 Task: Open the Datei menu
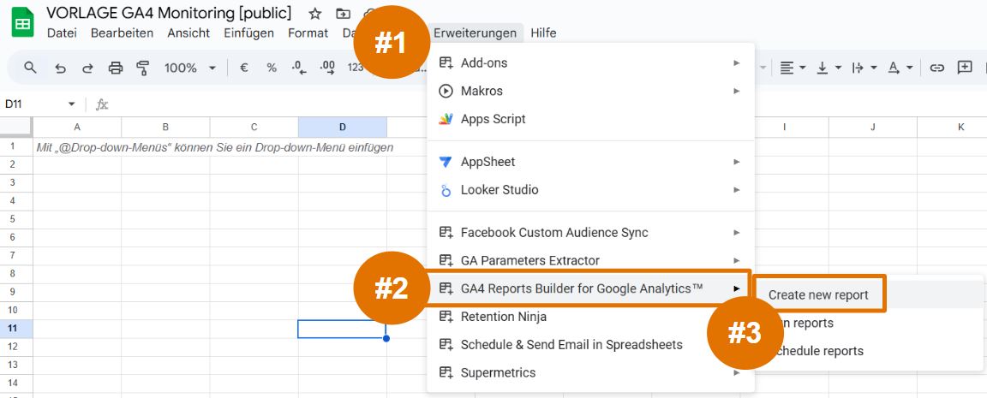tap(62, 33)
